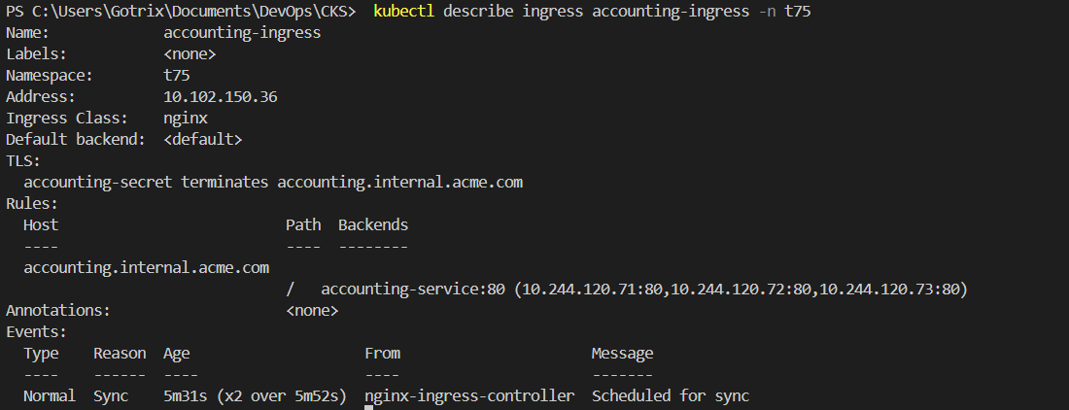Click the nginx Ingress Class value
Viewport: 1069px width, 410px height.
(185, 119)
